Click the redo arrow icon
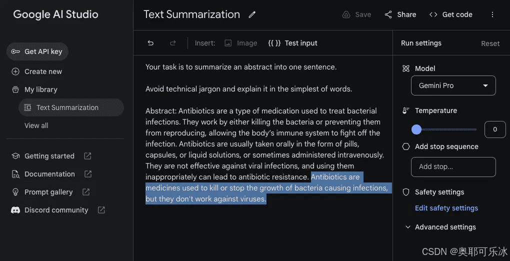 coord(173,43)
